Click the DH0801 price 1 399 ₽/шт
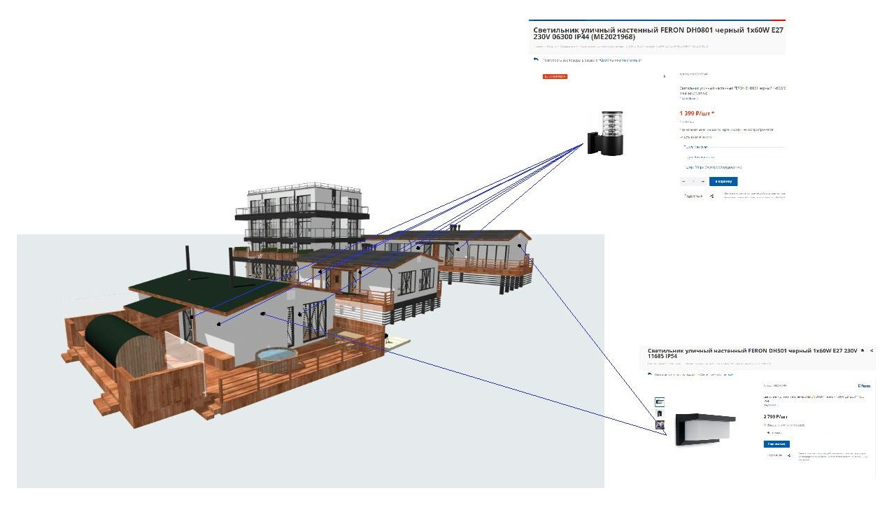This screenshot has height=505, width=894. click(696, 113)
